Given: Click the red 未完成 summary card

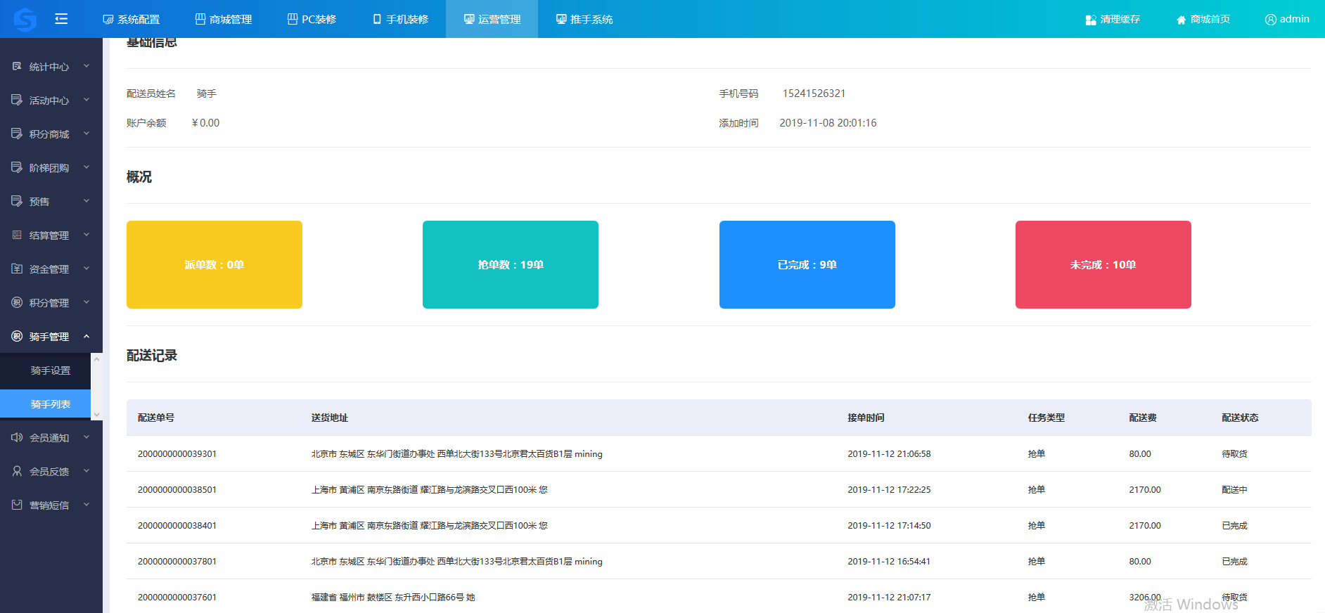Looking at the screenshot, I should pos(1103,264).
